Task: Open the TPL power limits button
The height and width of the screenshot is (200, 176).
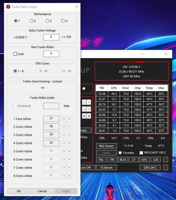Action: tap(112, 160)
